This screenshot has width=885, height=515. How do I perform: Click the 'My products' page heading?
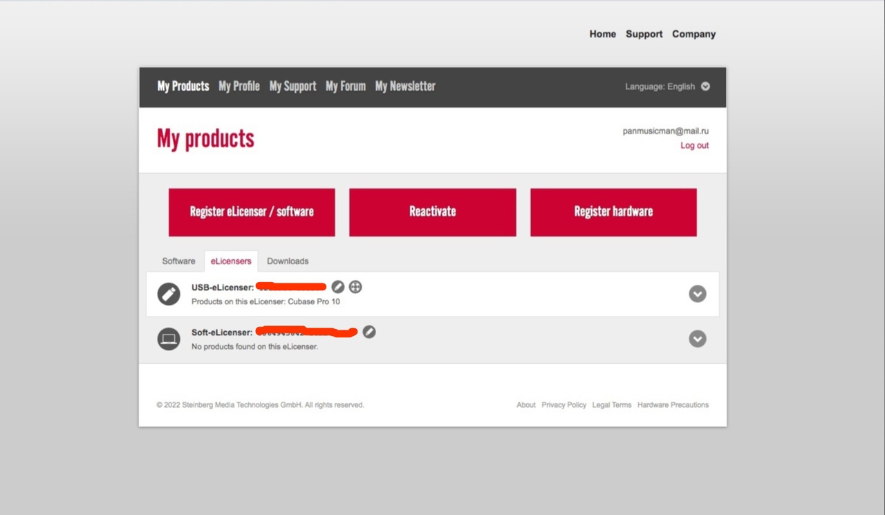pos(205,139)
